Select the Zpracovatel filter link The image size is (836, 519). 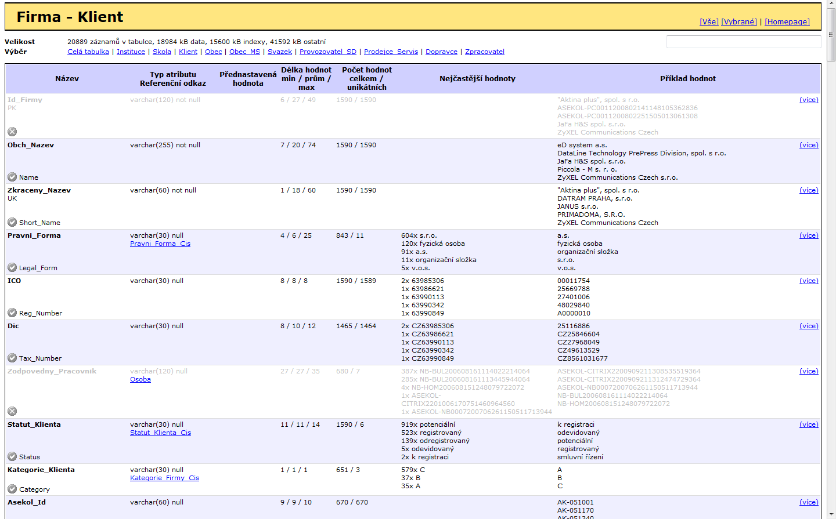pos(485,52)
